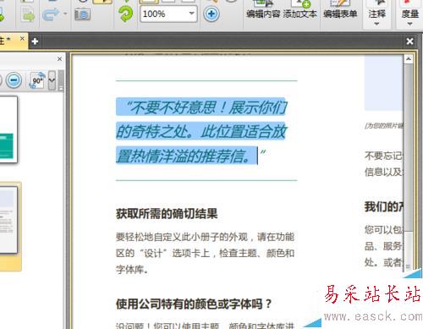Screen dimensions: 423x329
Task: Click the heading 获取所需的确切结果
Action: coord(167,214)
